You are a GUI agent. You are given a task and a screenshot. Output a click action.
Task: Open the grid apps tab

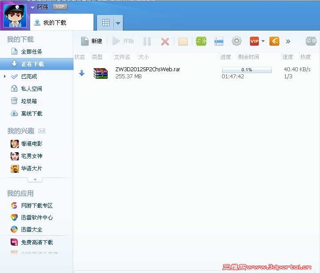[106, 23]
